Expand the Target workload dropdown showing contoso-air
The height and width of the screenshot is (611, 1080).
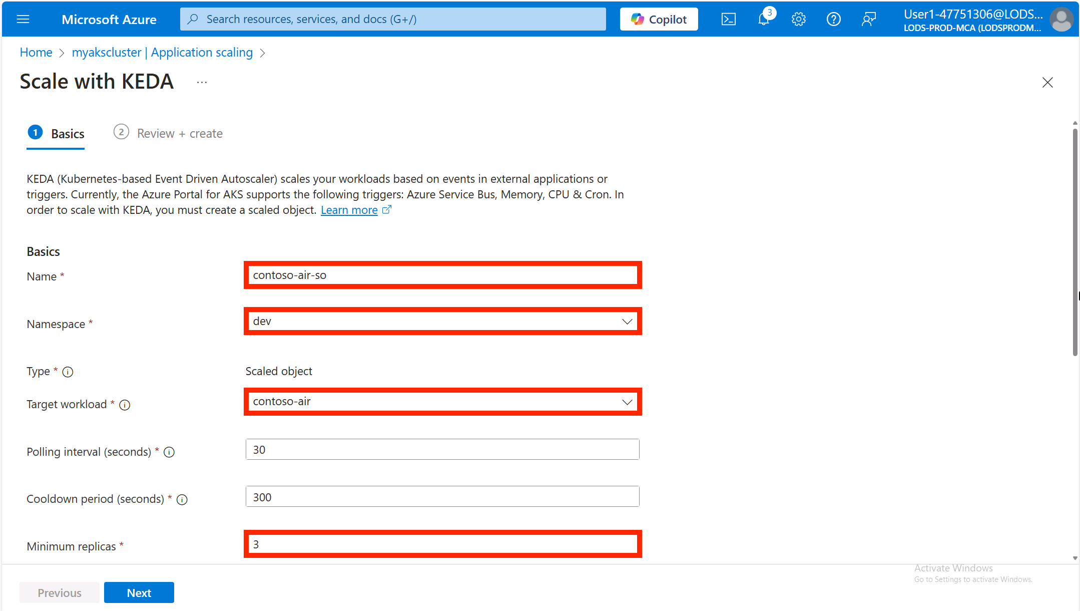(x=442, y=402)
